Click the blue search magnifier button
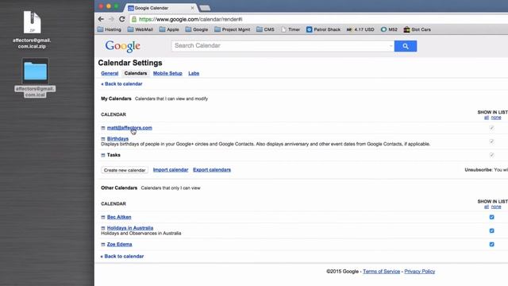The width and height of the screenshot is (508, 286). pos(406,46)
